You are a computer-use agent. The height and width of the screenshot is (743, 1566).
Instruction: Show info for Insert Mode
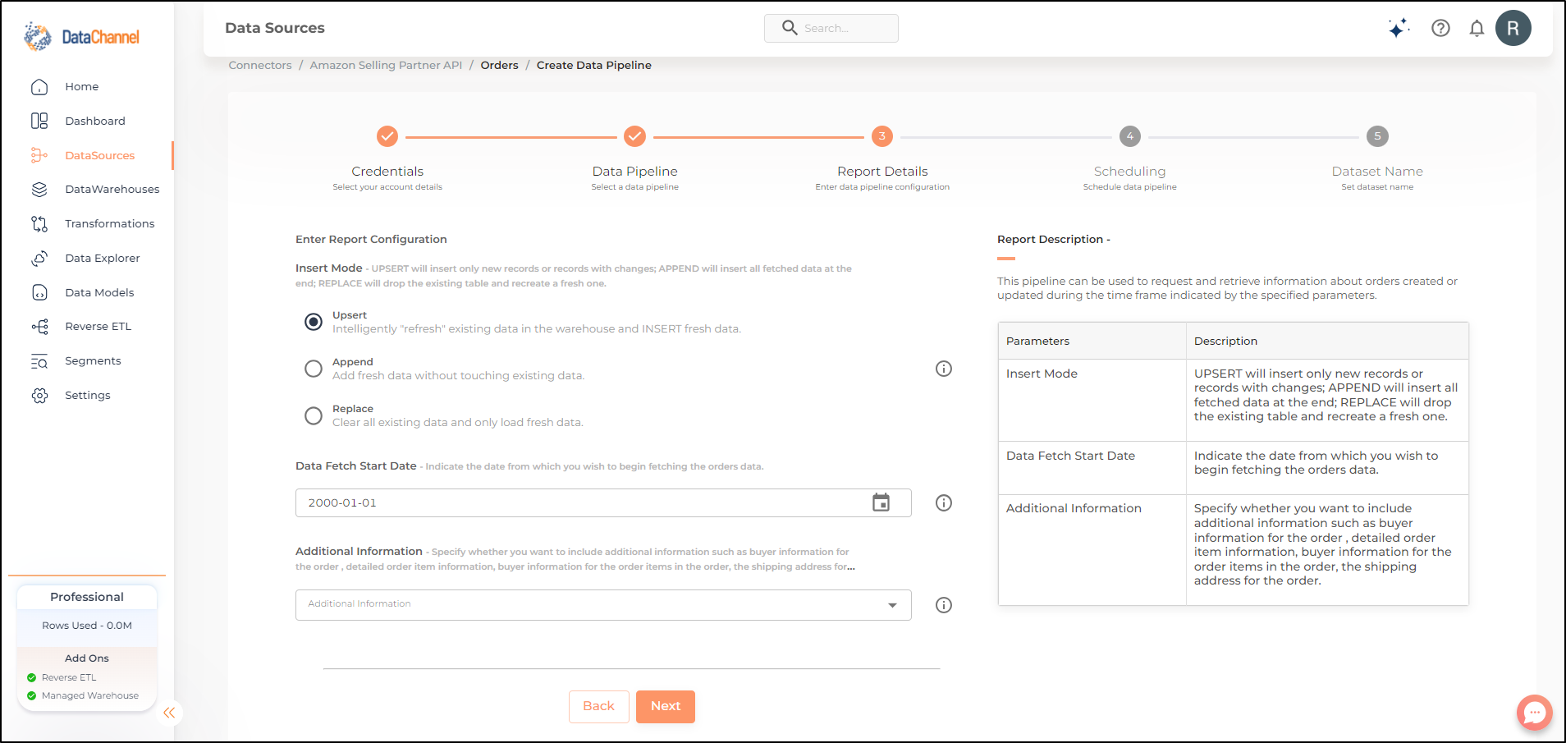(944, 369)
